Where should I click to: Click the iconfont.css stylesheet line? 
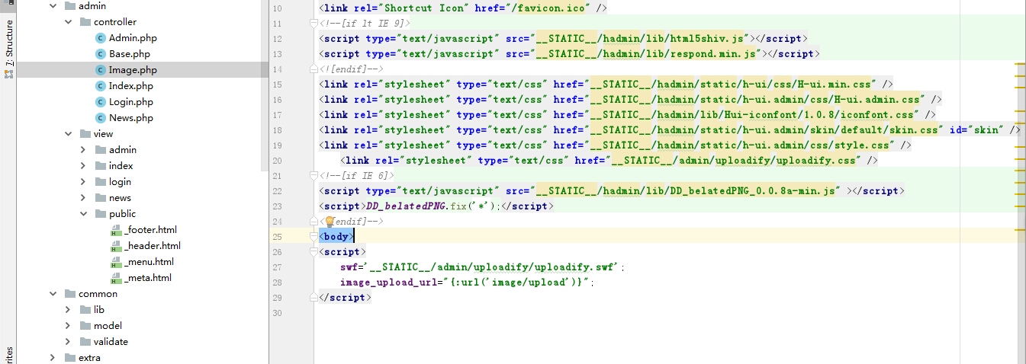tap(627, 115)
